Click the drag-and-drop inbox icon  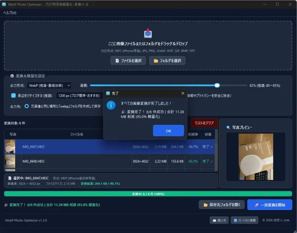[148, 33]
